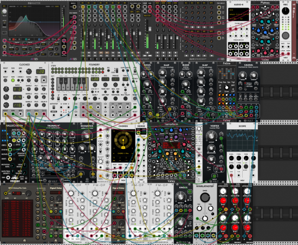The height and width of the screenshot is (245, 298).
Task: Click the Foundry CLK input jack
Action: click(x=76, y=108)
